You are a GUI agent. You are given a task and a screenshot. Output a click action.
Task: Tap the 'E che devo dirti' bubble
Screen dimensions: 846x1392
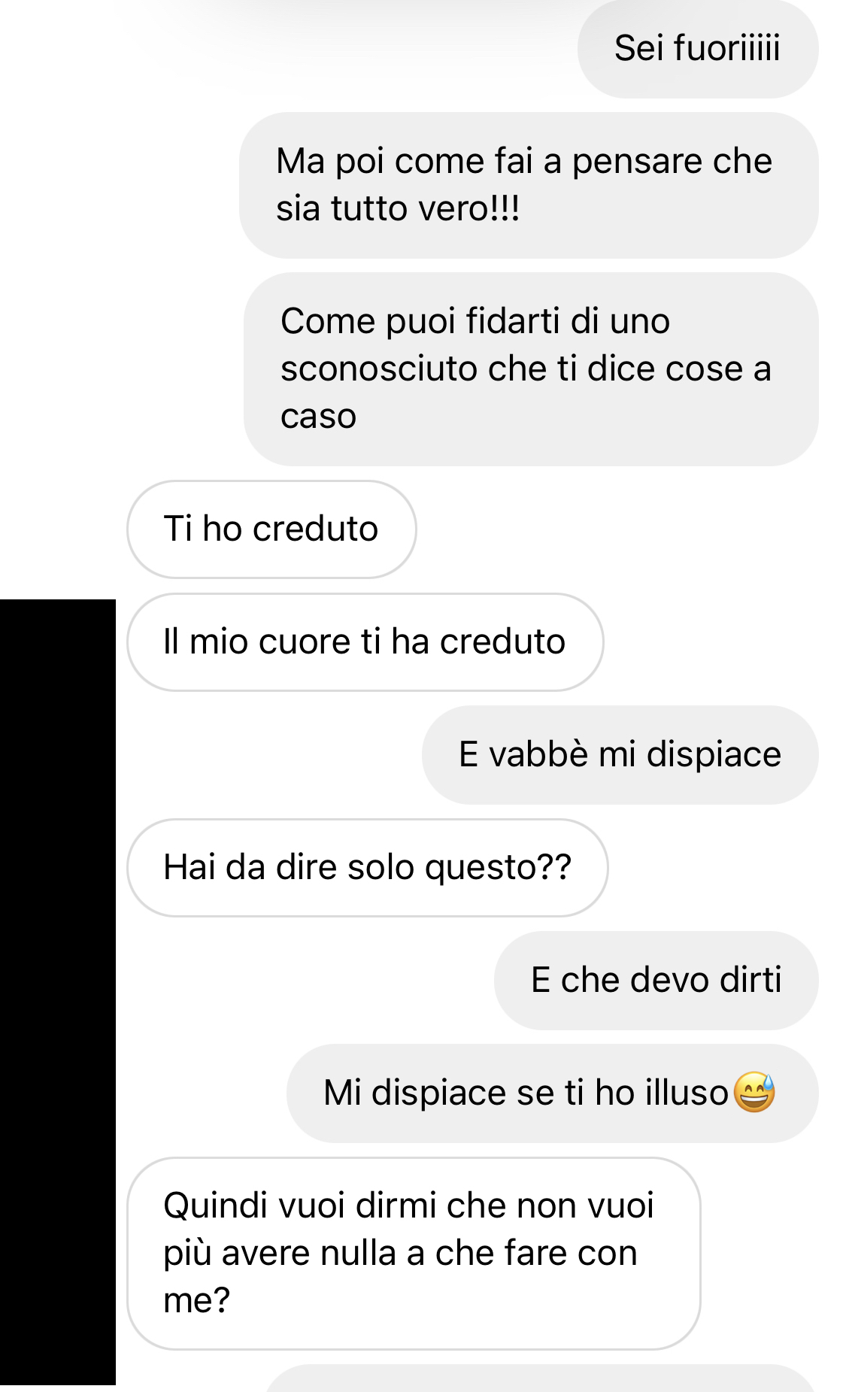[656, 980]
